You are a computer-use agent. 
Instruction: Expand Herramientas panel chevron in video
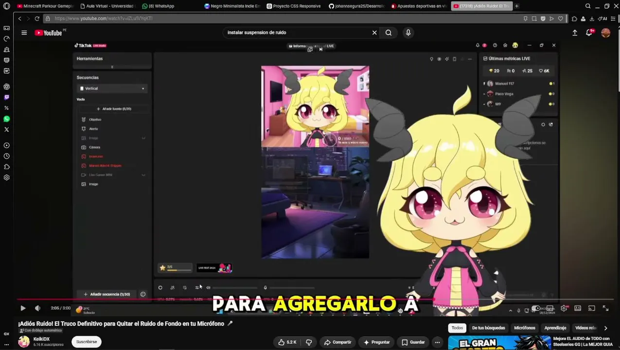(112, 67)
